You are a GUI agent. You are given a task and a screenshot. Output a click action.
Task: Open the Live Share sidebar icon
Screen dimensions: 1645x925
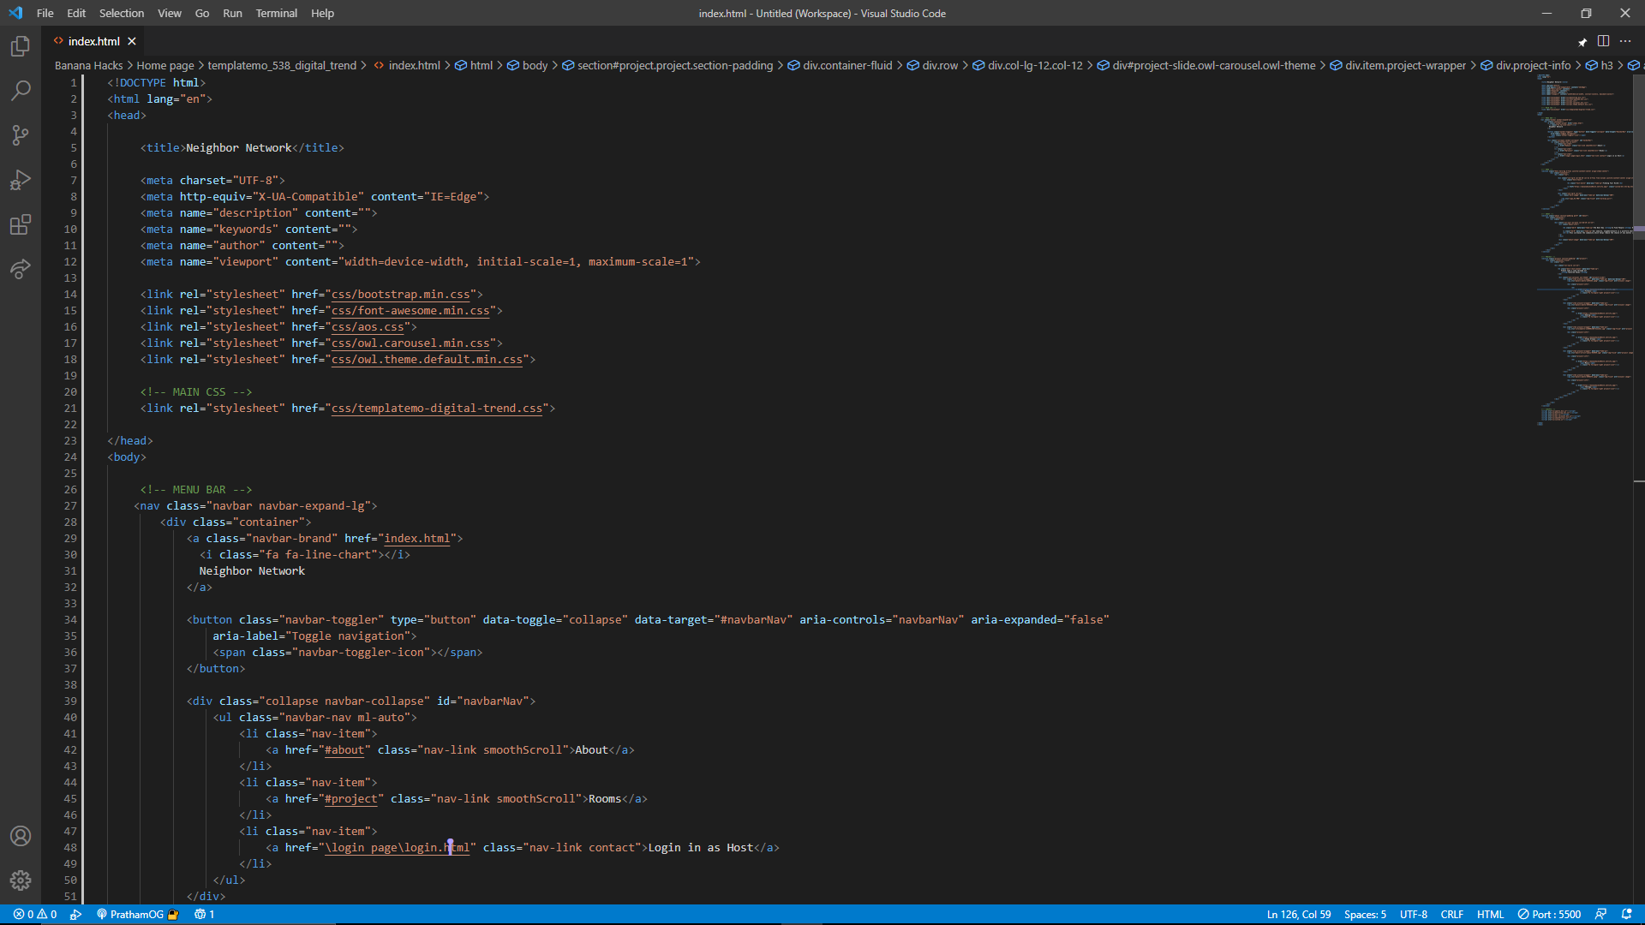click(x=21, y=269)
